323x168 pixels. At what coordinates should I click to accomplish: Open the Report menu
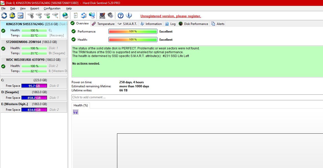pos(35,8)
